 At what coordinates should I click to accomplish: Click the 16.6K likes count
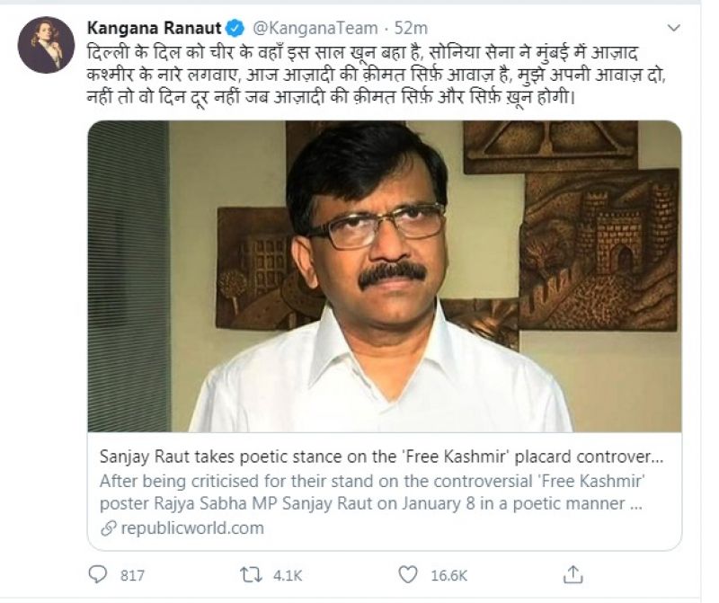(447, 574)
